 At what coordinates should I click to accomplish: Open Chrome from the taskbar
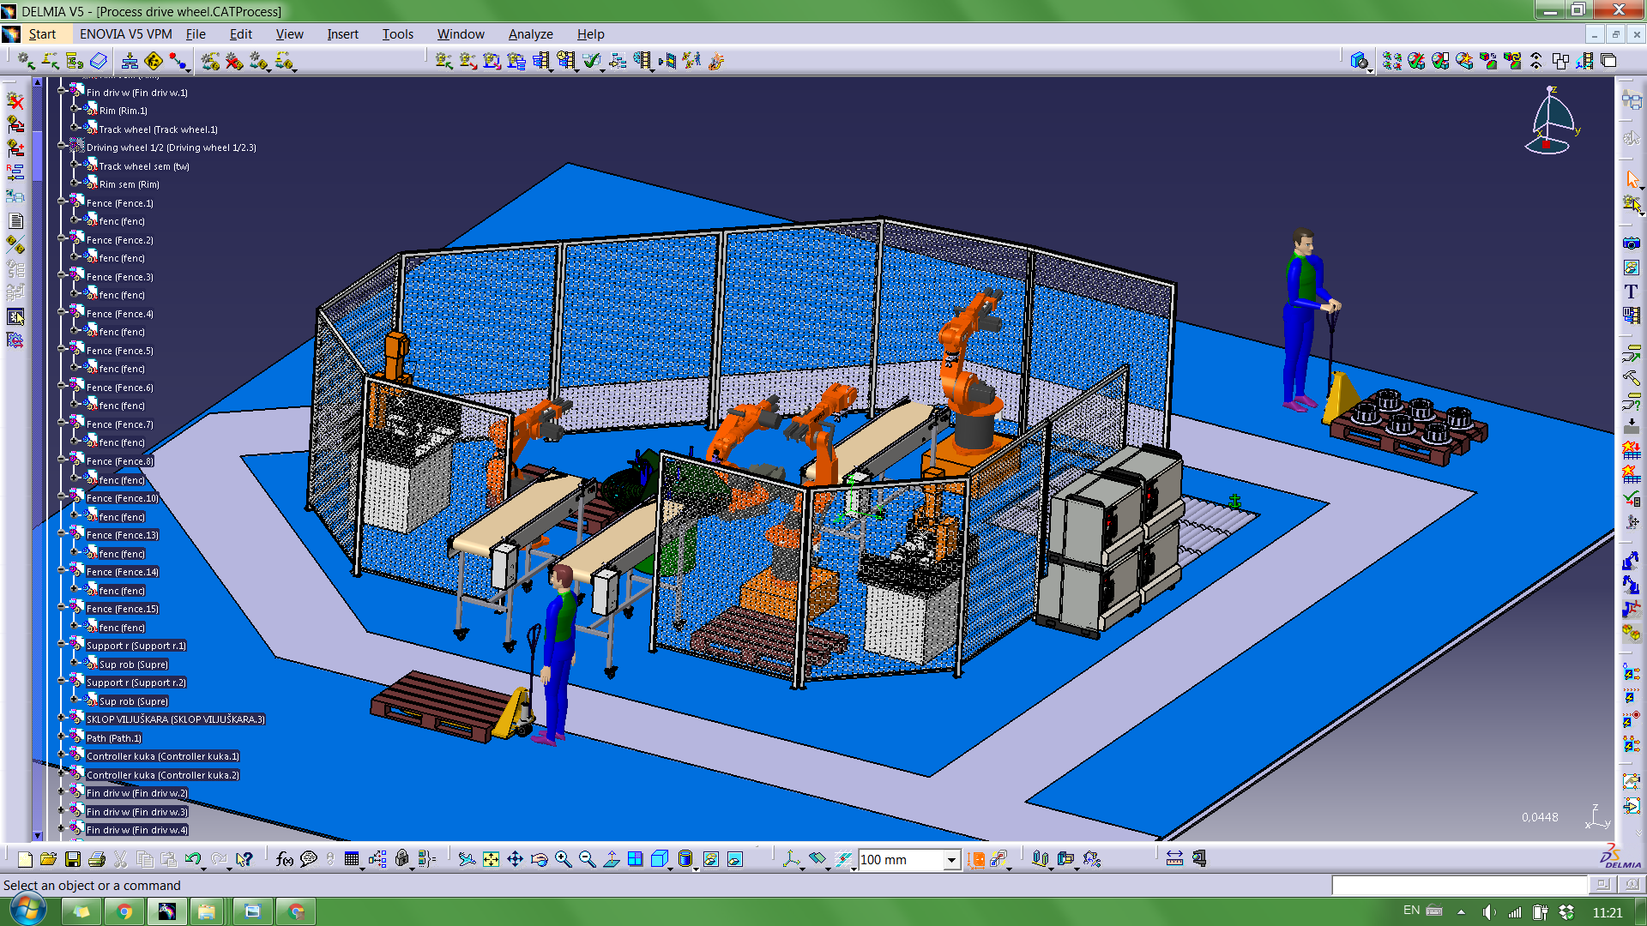tap(124, 911)
